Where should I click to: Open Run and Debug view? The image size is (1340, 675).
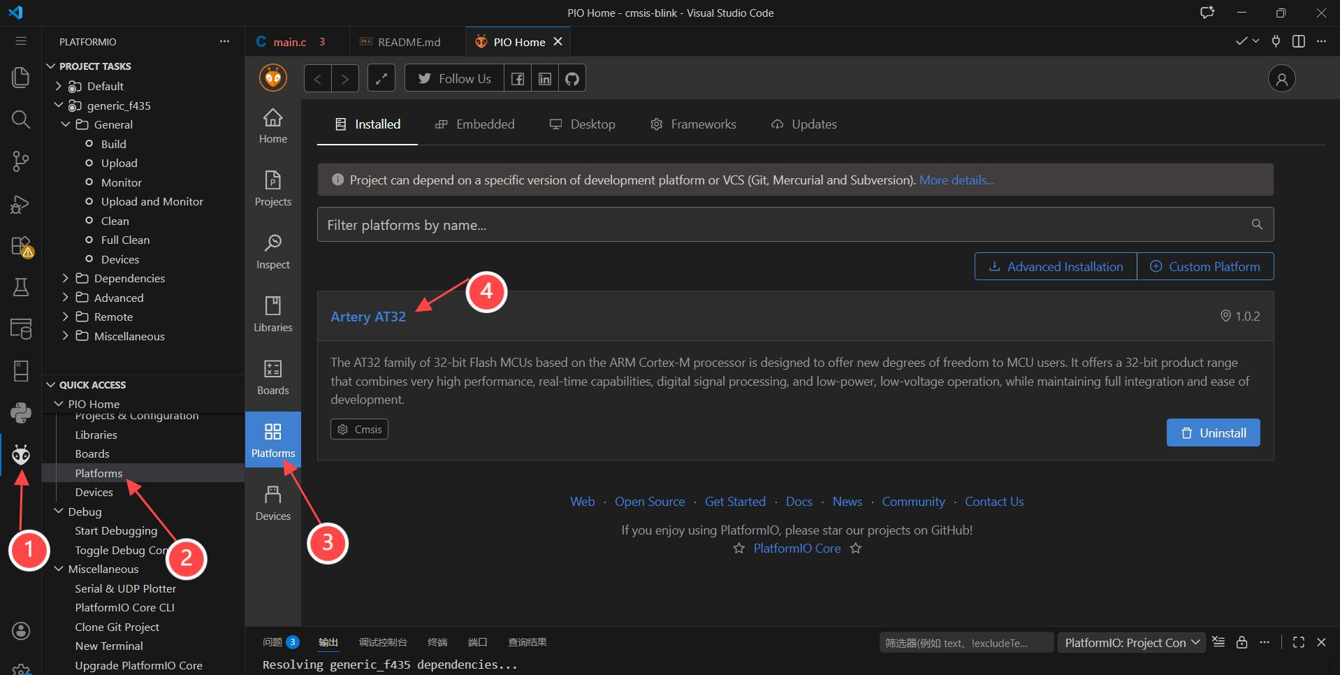(x=21, y=204)
